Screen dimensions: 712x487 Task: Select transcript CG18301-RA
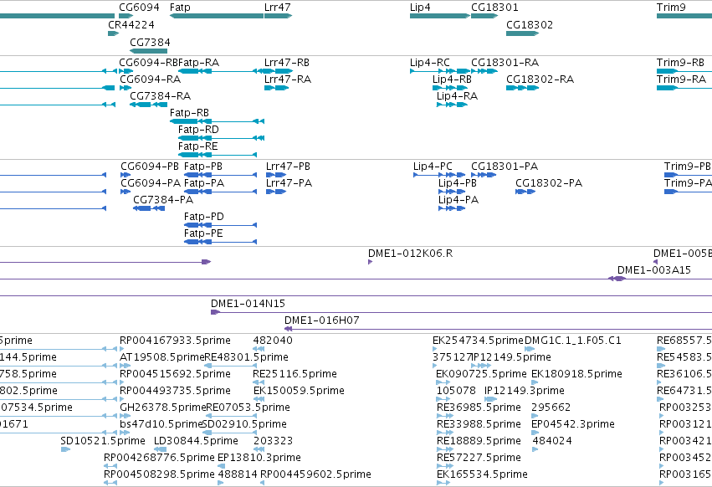point(484,71)
